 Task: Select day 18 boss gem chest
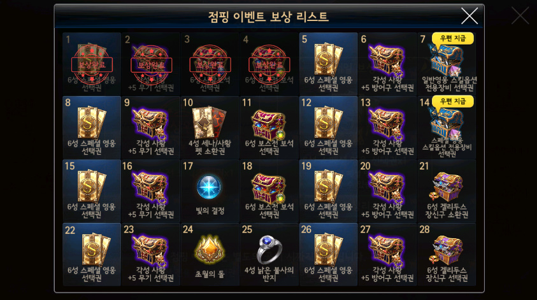[x=269, y=189]
